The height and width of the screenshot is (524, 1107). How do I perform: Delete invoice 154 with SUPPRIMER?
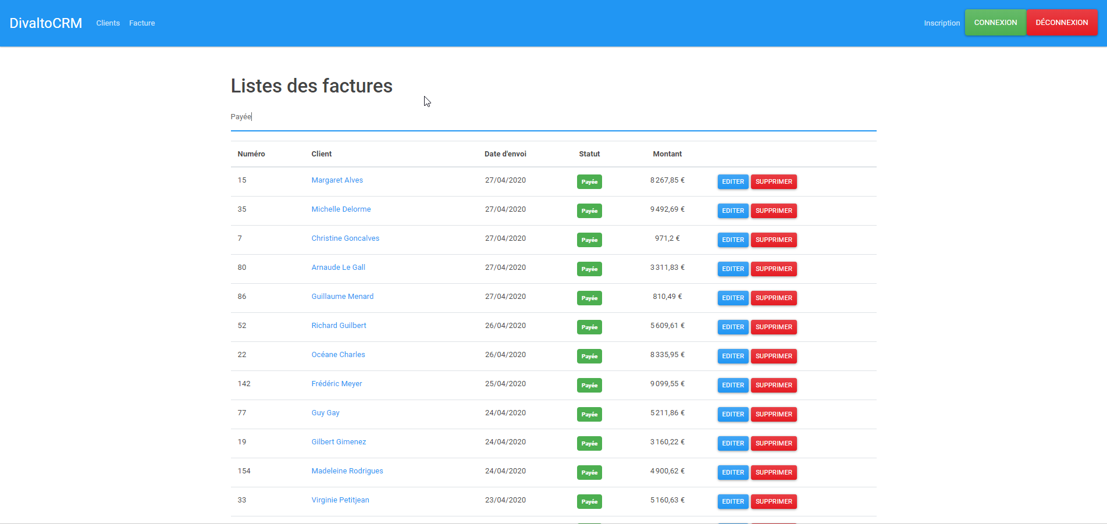[774, 472]
